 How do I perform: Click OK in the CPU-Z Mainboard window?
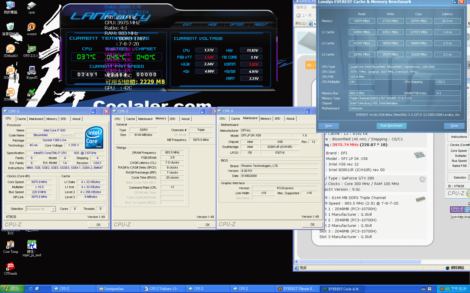[x=312, y=225]
